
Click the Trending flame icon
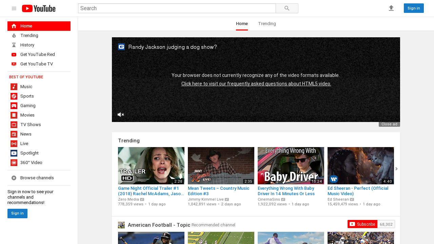pos(14,36)
